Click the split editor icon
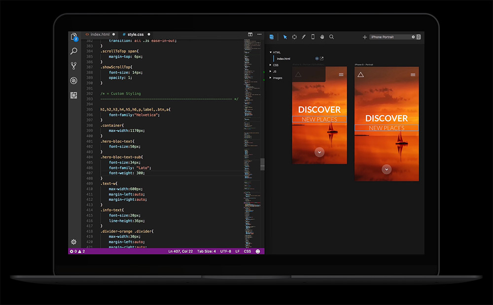Screen dimensions: 493x305 (250, 34)
